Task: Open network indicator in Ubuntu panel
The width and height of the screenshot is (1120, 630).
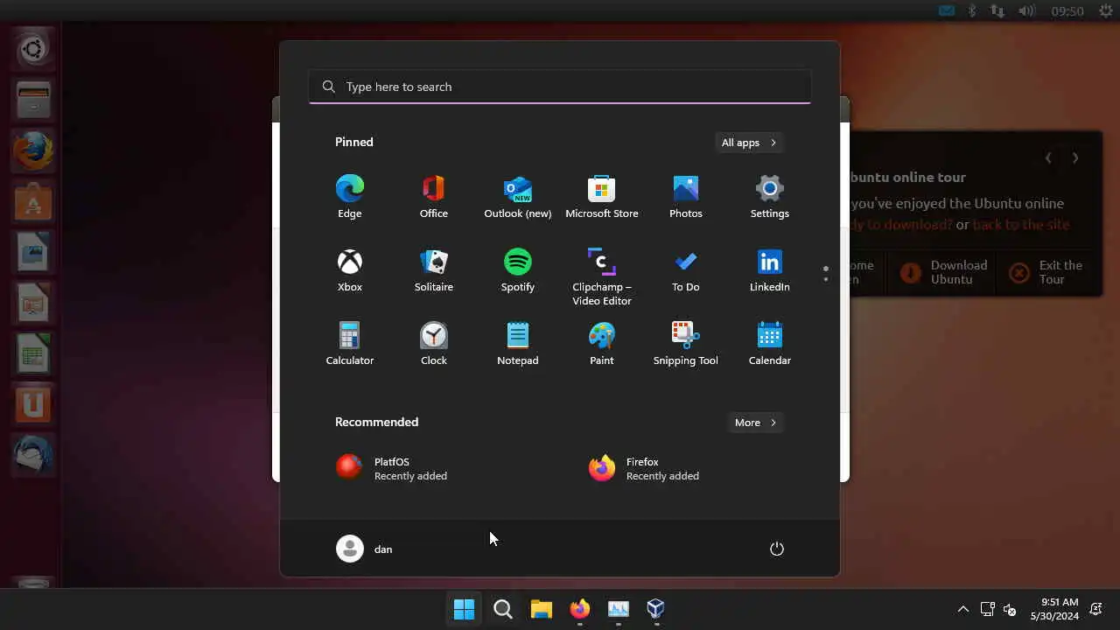Action: pos(997,11)
